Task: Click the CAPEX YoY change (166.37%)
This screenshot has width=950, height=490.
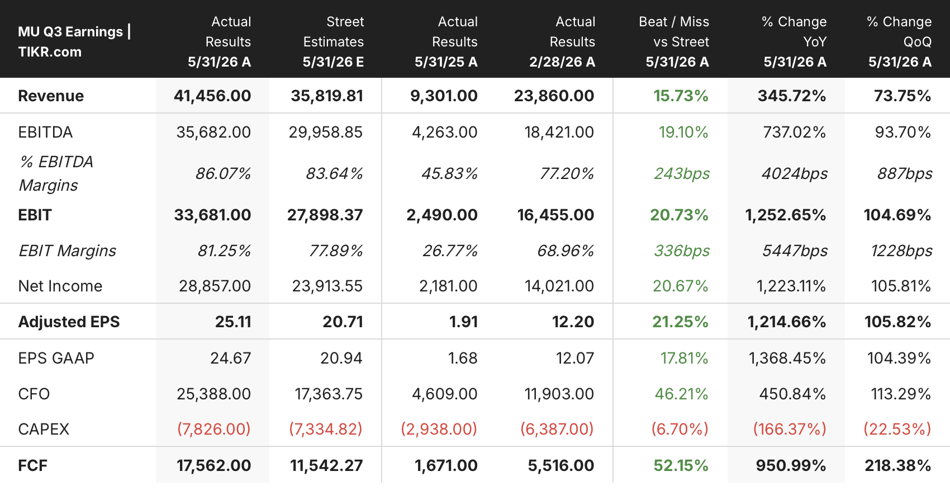Action: click(x=790, y=429)
